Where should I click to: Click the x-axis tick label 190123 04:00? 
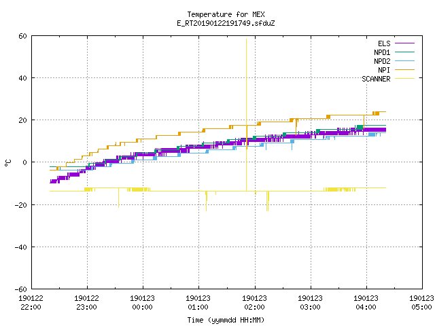coord(366,303)
